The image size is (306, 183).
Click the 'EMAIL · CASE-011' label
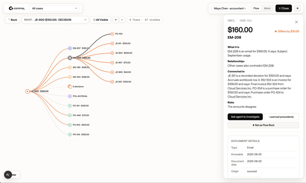click(240, 21)
